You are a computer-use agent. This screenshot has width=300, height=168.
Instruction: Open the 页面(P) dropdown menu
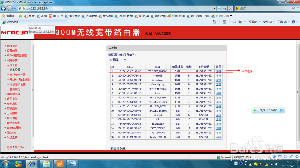(x=254, y=22)
